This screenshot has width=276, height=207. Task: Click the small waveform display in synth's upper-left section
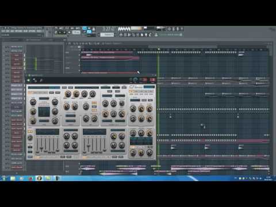click(44, 112)
